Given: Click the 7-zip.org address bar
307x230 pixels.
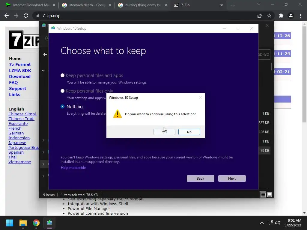Looking at the screenshot, I should point(145,16).
